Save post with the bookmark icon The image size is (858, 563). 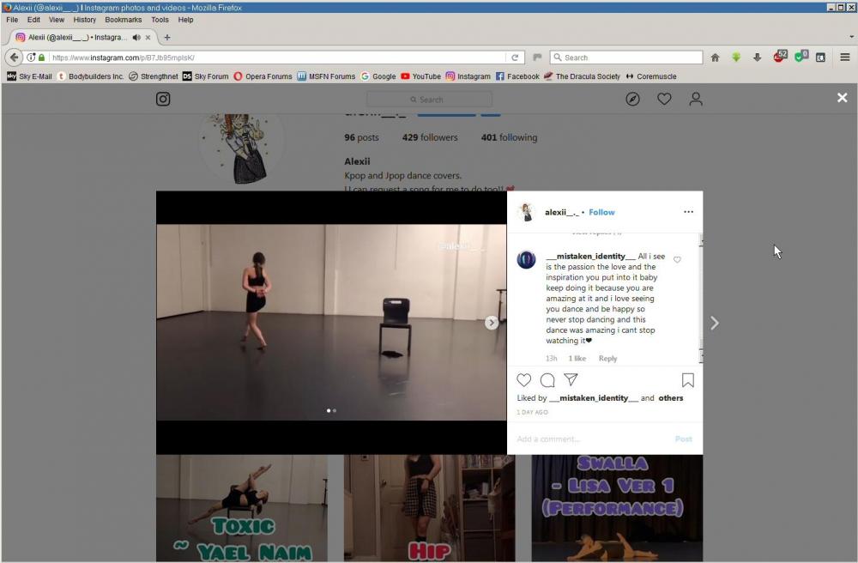(687, 380)
